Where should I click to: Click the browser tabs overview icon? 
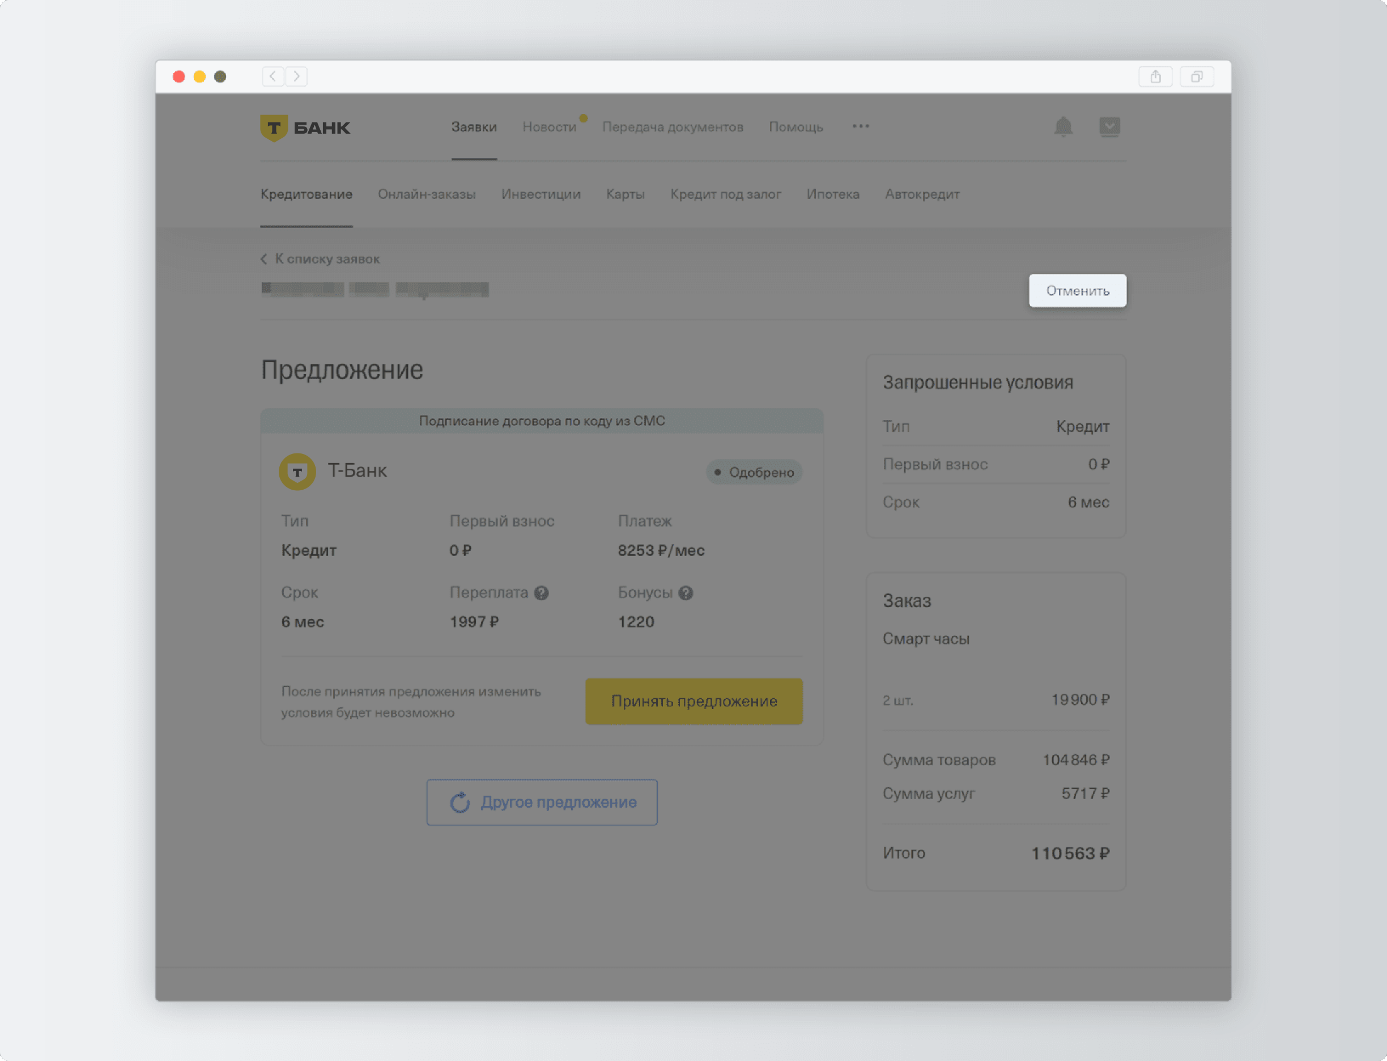1196,77
